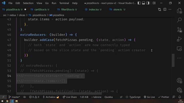Show errors and warnings count panel

(34, 97)
